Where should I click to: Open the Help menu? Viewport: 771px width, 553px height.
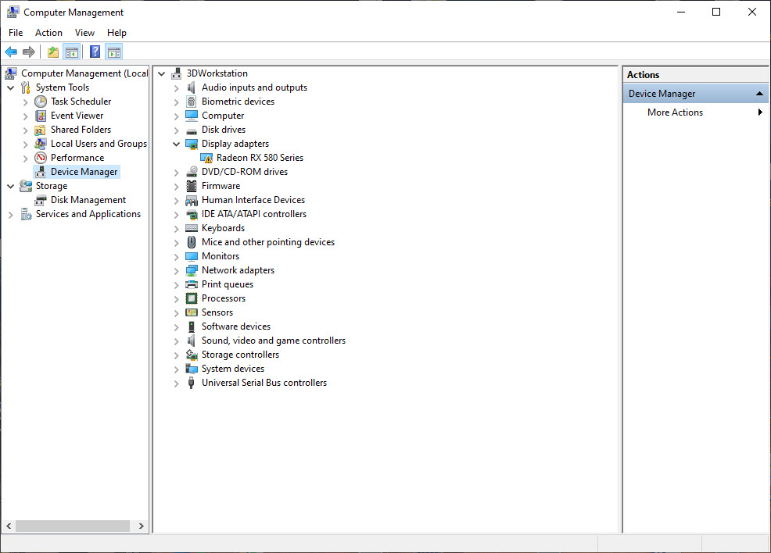click(117, 32)
